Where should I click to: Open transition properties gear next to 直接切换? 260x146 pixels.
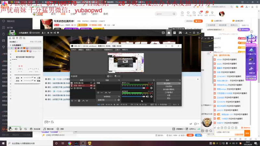119,100
